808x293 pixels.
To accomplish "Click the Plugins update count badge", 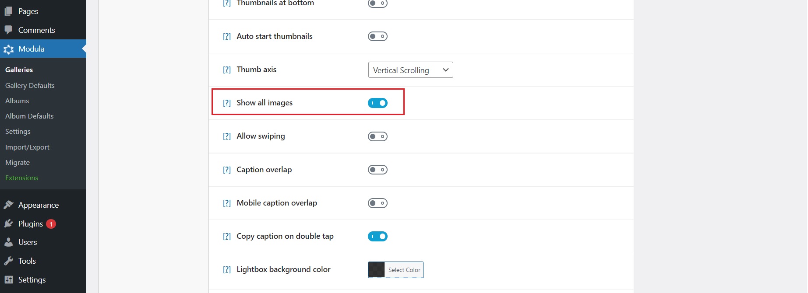I will click(51, 224).
